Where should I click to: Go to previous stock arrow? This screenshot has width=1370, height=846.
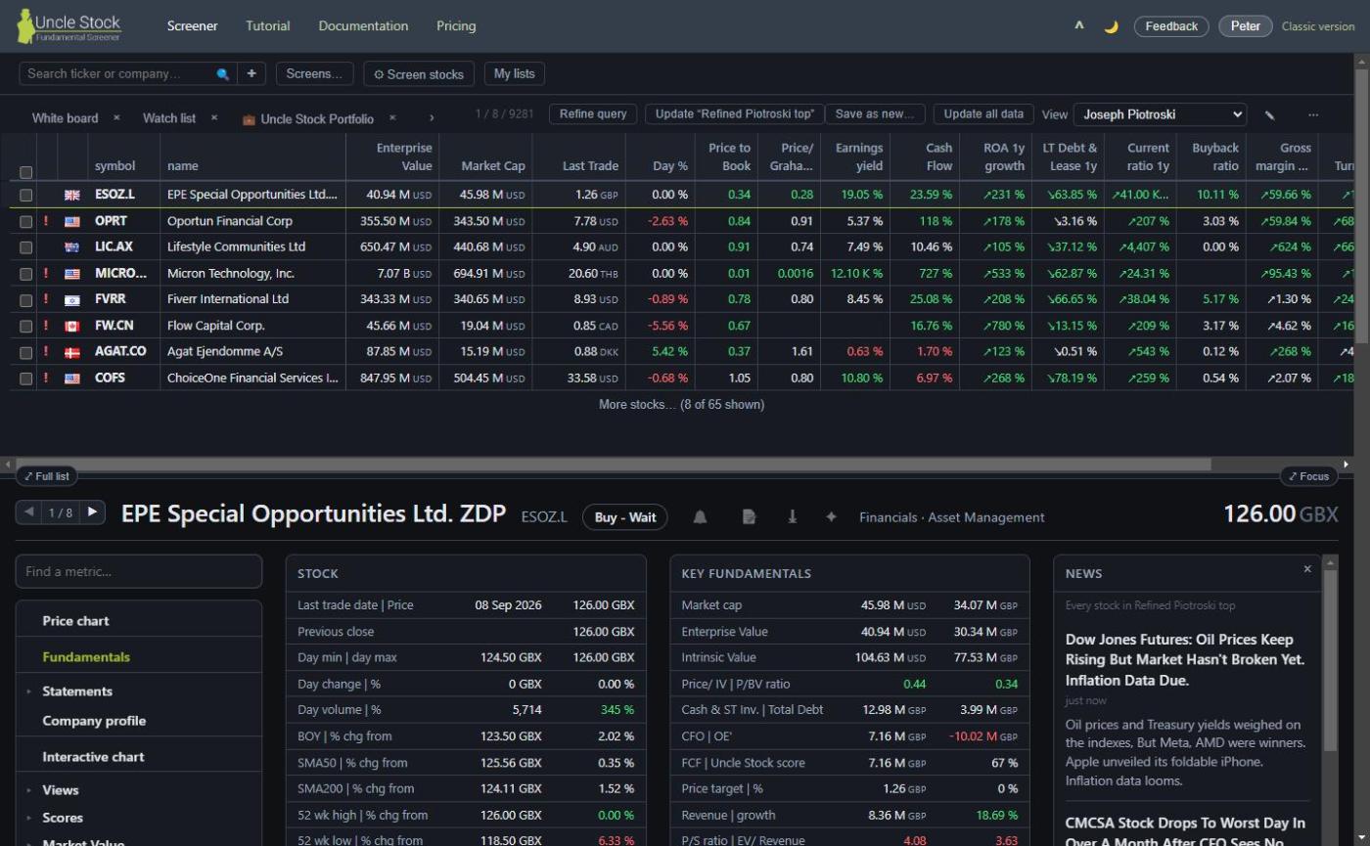click(x=28, y=512)
